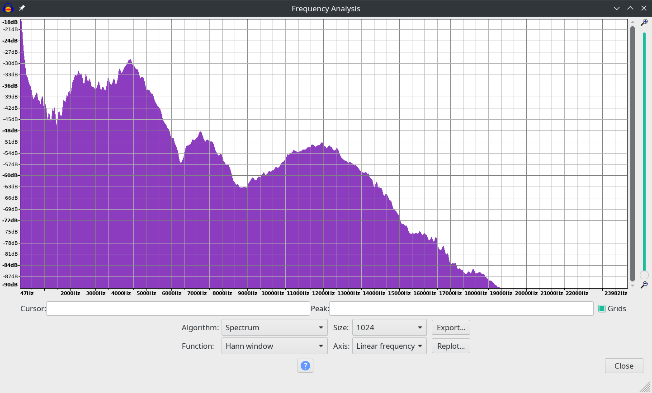Click the Replot... button
This screenshot has width=652, height=393.
451,346
